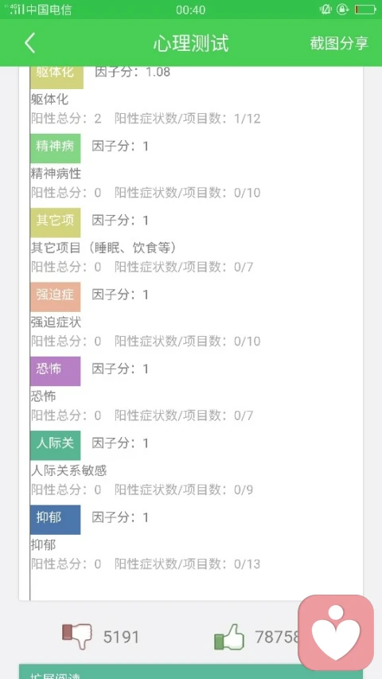This screenshot has height=679, width=382.
Task: Select the 强迫症 orange tag
Action: (56, 297)
